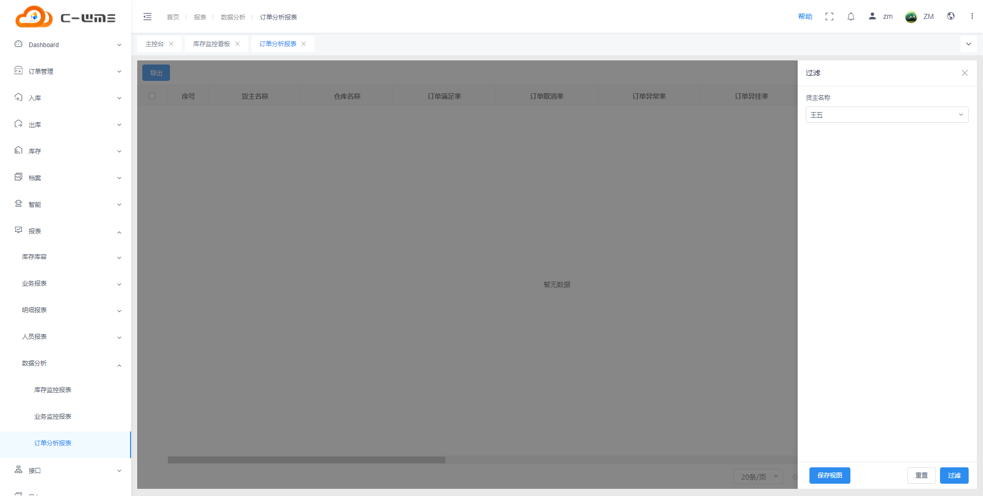
Task: Open 业务监控报表 in the sidebar
Action: pyautogui.click(x=53, y=417)
